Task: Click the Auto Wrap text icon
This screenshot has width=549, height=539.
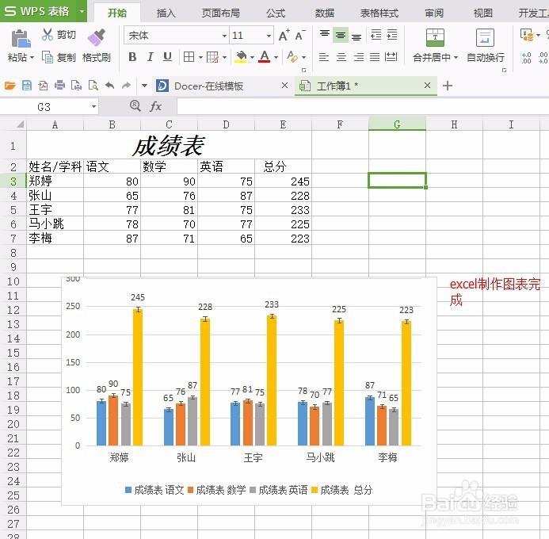Action: tap(486, 37)
